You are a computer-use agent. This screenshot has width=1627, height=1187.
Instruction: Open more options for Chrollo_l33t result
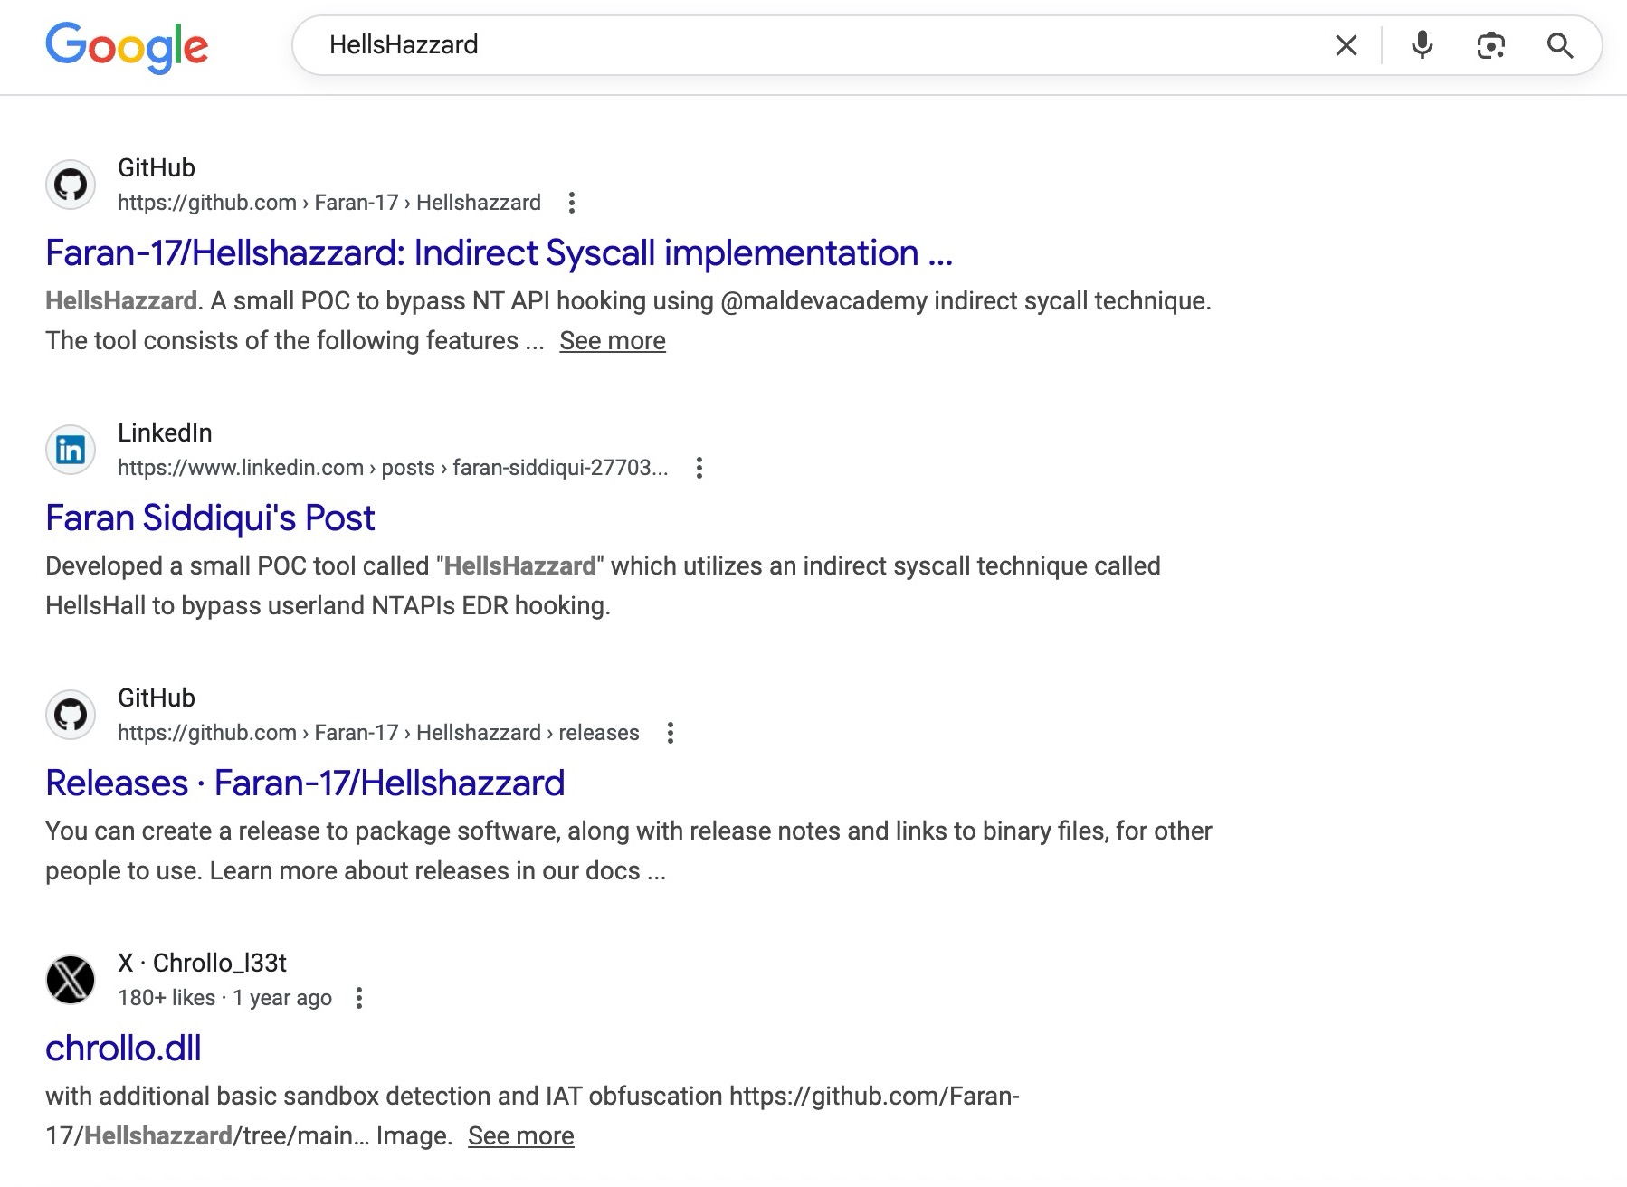[x=359, y=998]
